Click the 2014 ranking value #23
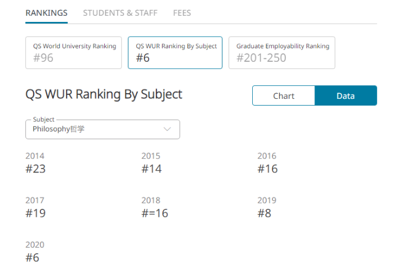The width and height of the screenshot is (394, 269). tap(36, 169)
